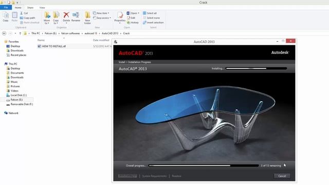Screen dimensions: 329x185
Task: Go up one folder level arrow
Action: click(20, 33)
